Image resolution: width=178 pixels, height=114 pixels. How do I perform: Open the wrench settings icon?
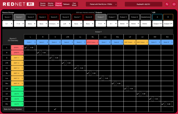(167, 4)
